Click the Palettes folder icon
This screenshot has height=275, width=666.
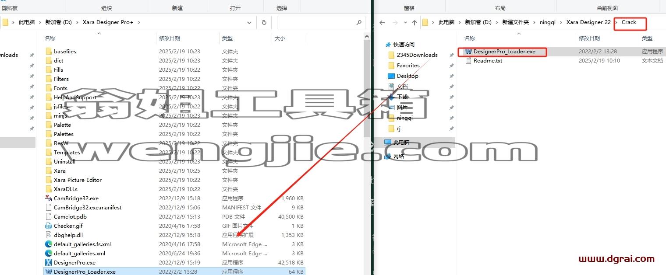pos(49,134)
